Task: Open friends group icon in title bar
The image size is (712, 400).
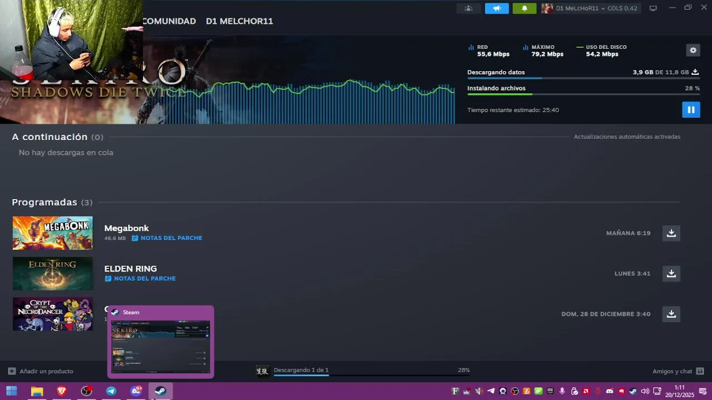Action: click(x=468, y=8)
